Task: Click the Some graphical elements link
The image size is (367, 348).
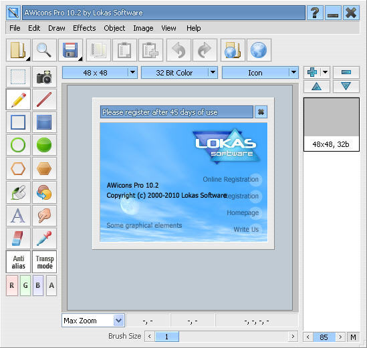Action: click(144, 226)
